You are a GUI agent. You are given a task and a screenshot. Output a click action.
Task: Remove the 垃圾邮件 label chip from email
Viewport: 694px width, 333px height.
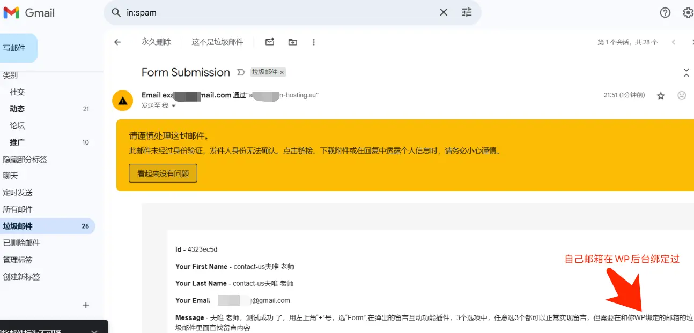[282, 72]
